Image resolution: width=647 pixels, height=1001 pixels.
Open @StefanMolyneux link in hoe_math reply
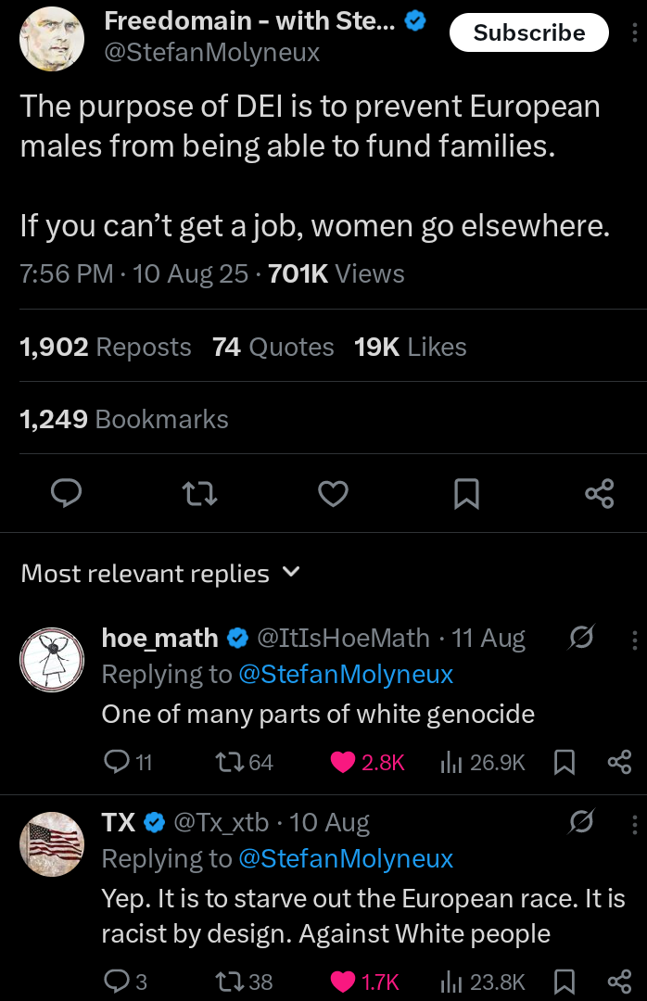point(346,674)
